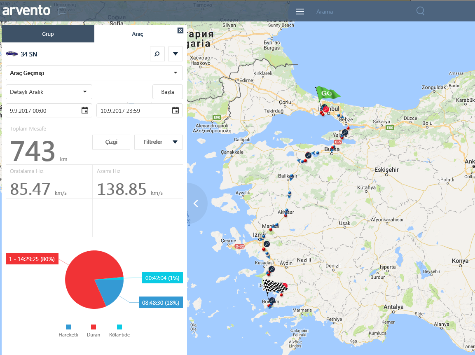Click the blue marker at Akhisar

286,211
